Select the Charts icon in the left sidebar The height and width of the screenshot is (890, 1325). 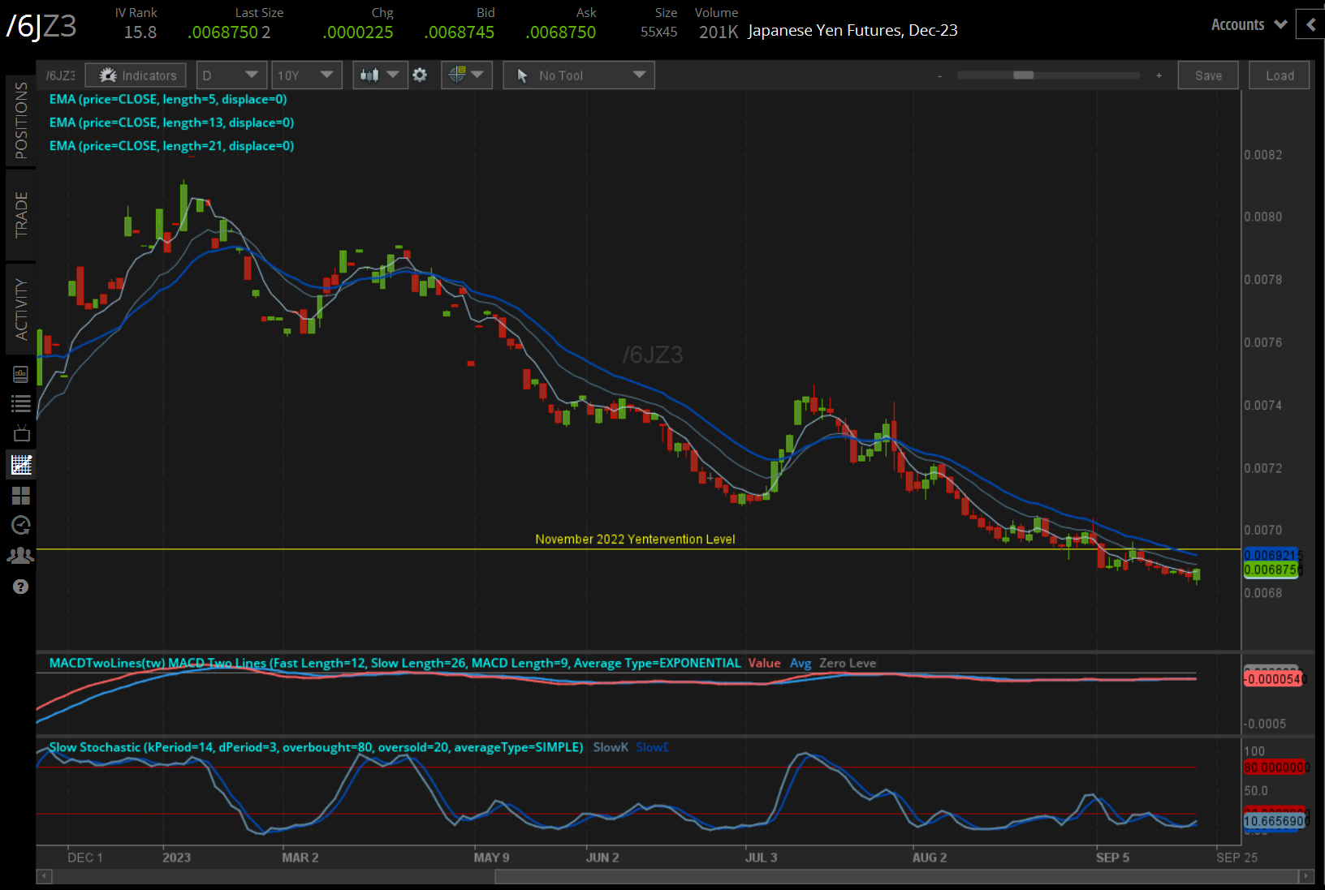point(21,464)
